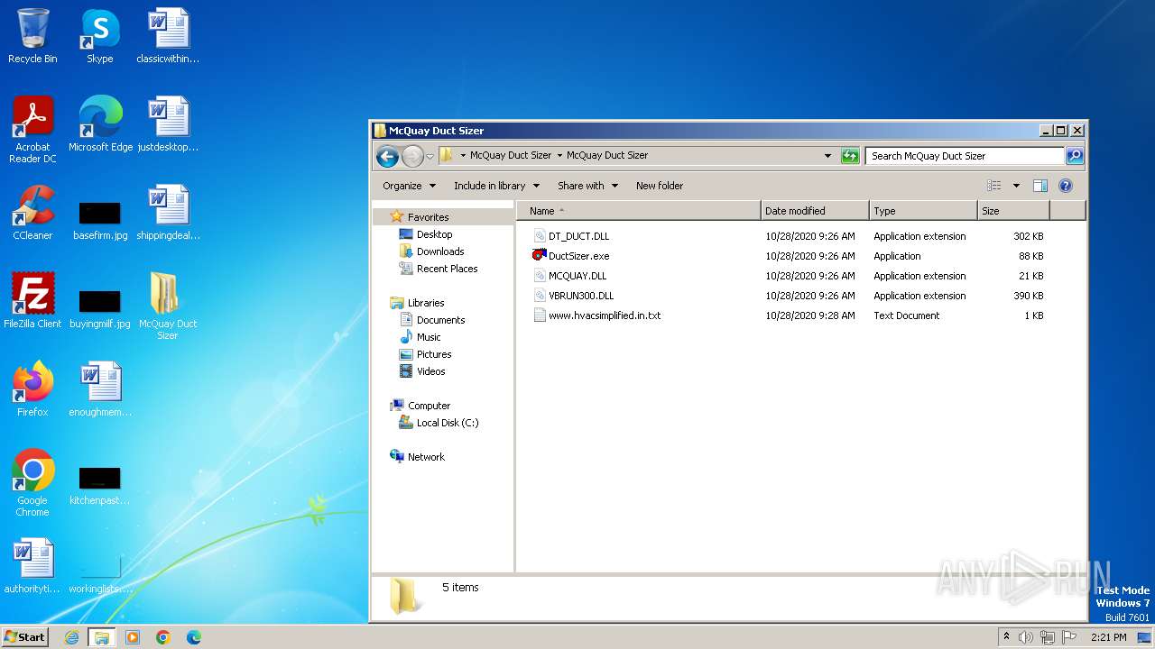The width and height of the screenshot is (1155, 649).
Task: Click Search McQuay Duct Sizer field
Action: (965, 156)
